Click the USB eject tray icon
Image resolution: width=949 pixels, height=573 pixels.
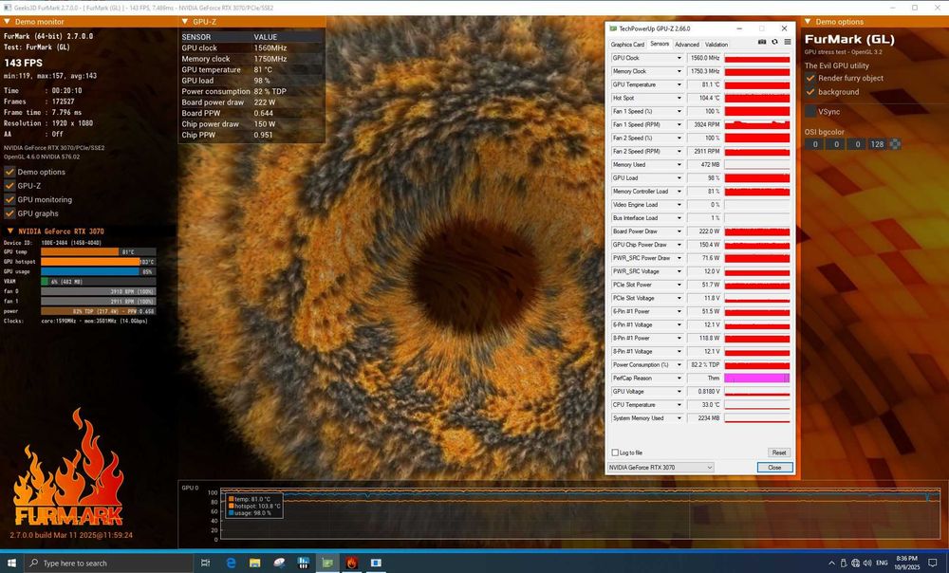844,563
